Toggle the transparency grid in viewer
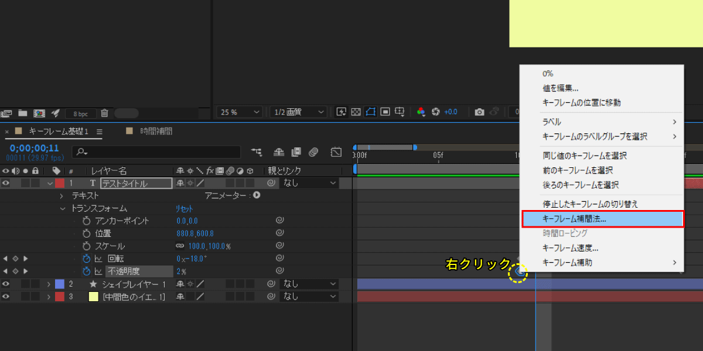The width and height of the screenshot is (703, 351). click(x=356, y=112)
